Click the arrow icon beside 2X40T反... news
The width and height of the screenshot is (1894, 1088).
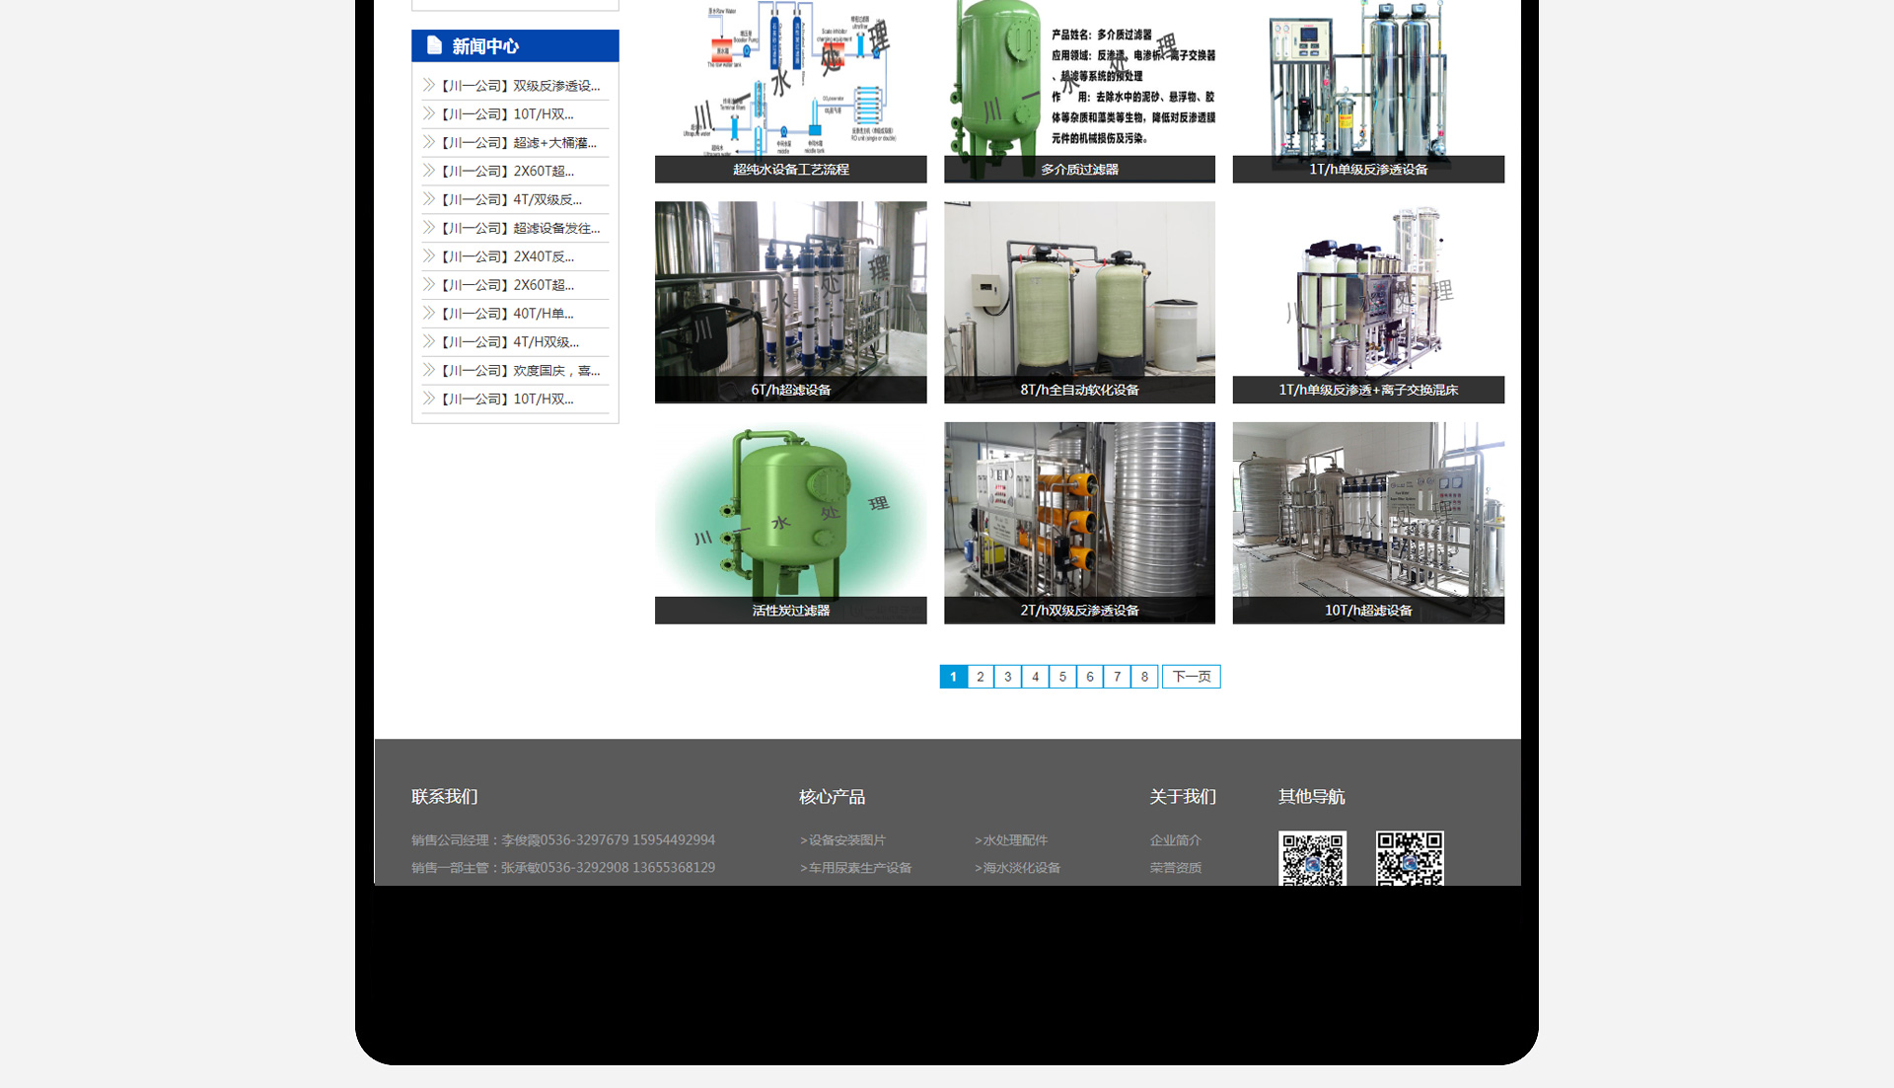click(429, 256)
